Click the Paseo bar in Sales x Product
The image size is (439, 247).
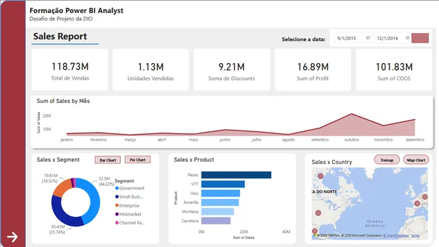pyautogui.click(x=236, y=175)
